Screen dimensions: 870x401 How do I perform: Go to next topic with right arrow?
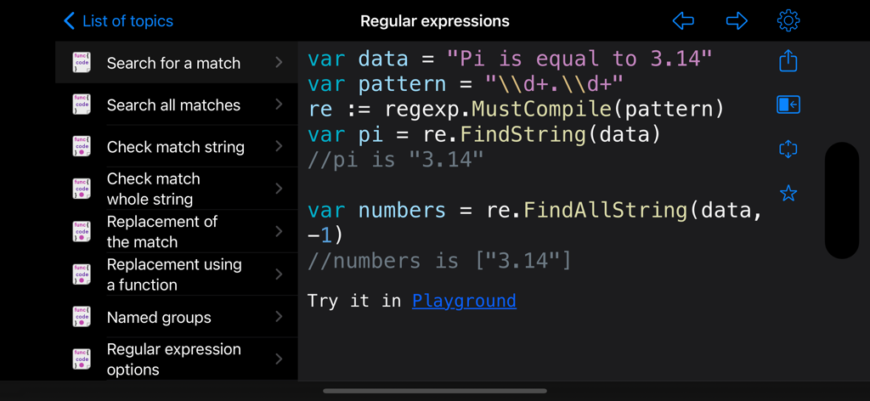point(736,20)
